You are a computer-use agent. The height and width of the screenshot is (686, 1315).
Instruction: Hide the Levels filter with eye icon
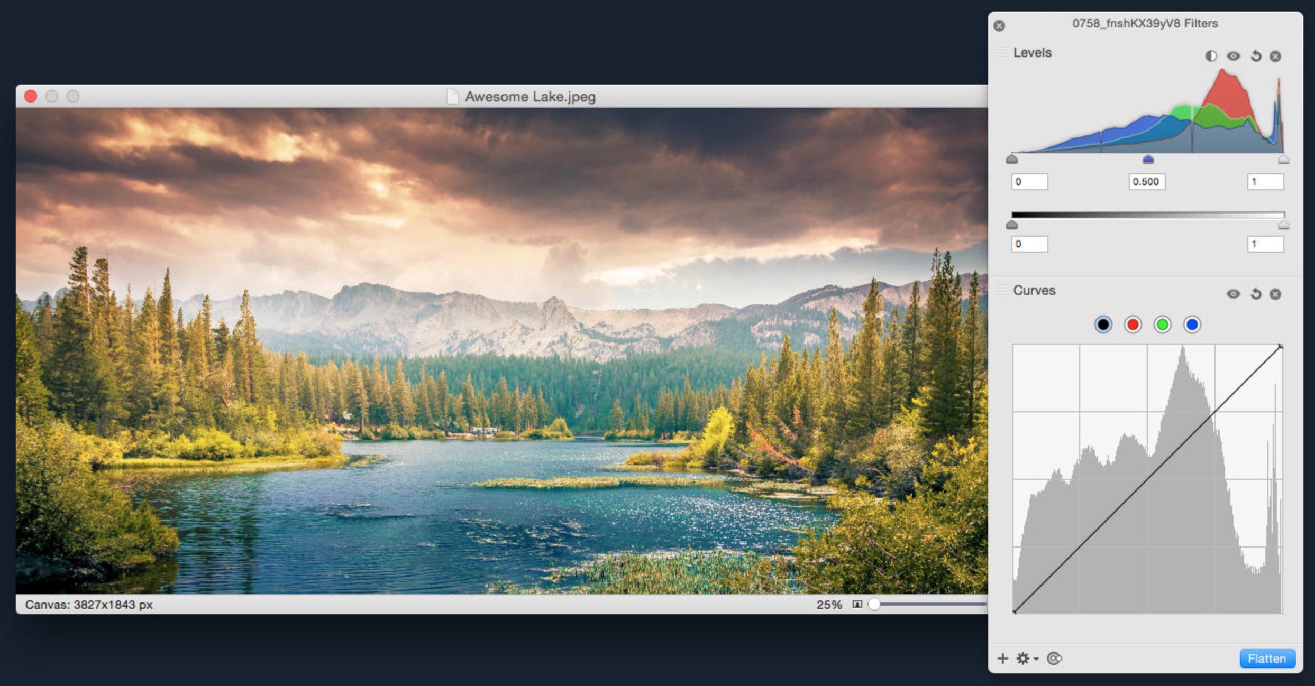pos(1233,56)
